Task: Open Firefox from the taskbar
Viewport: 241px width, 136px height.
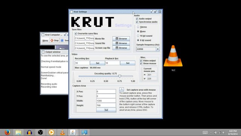Action: (x=7, y=132)
